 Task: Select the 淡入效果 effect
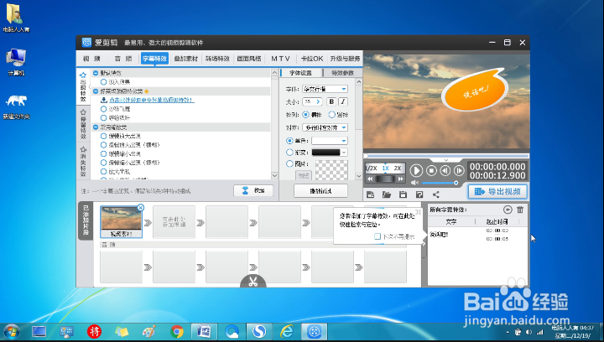104,82
